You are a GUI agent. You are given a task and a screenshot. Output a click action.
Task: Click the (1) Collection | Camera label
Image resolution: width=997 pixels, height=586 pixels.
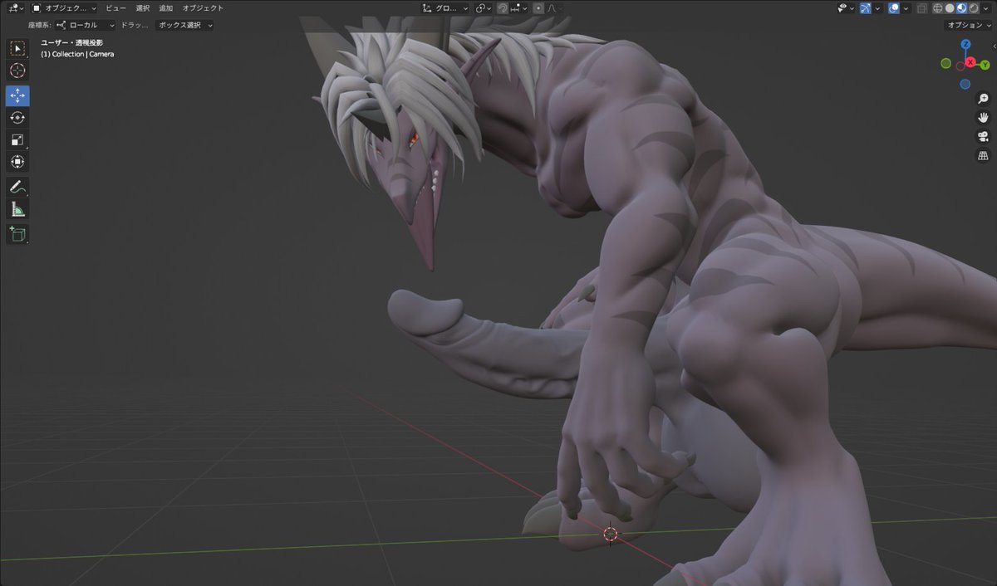click(x=77, y=54)
